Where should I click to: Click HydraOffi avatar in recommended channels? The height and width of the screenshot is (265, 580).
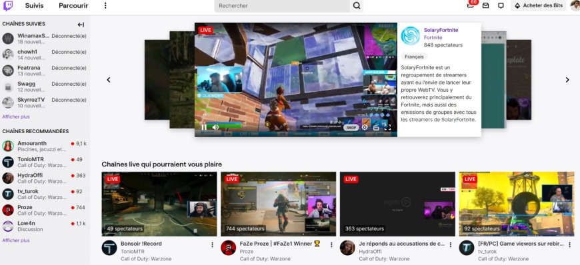tap(8, 178)
